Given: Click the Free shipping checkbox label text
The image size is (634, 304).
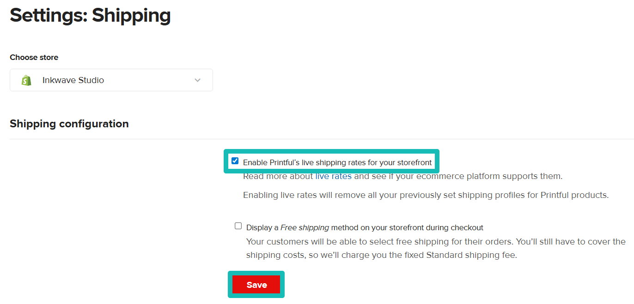Looking at the screenshot, I should tap(364, 227).
